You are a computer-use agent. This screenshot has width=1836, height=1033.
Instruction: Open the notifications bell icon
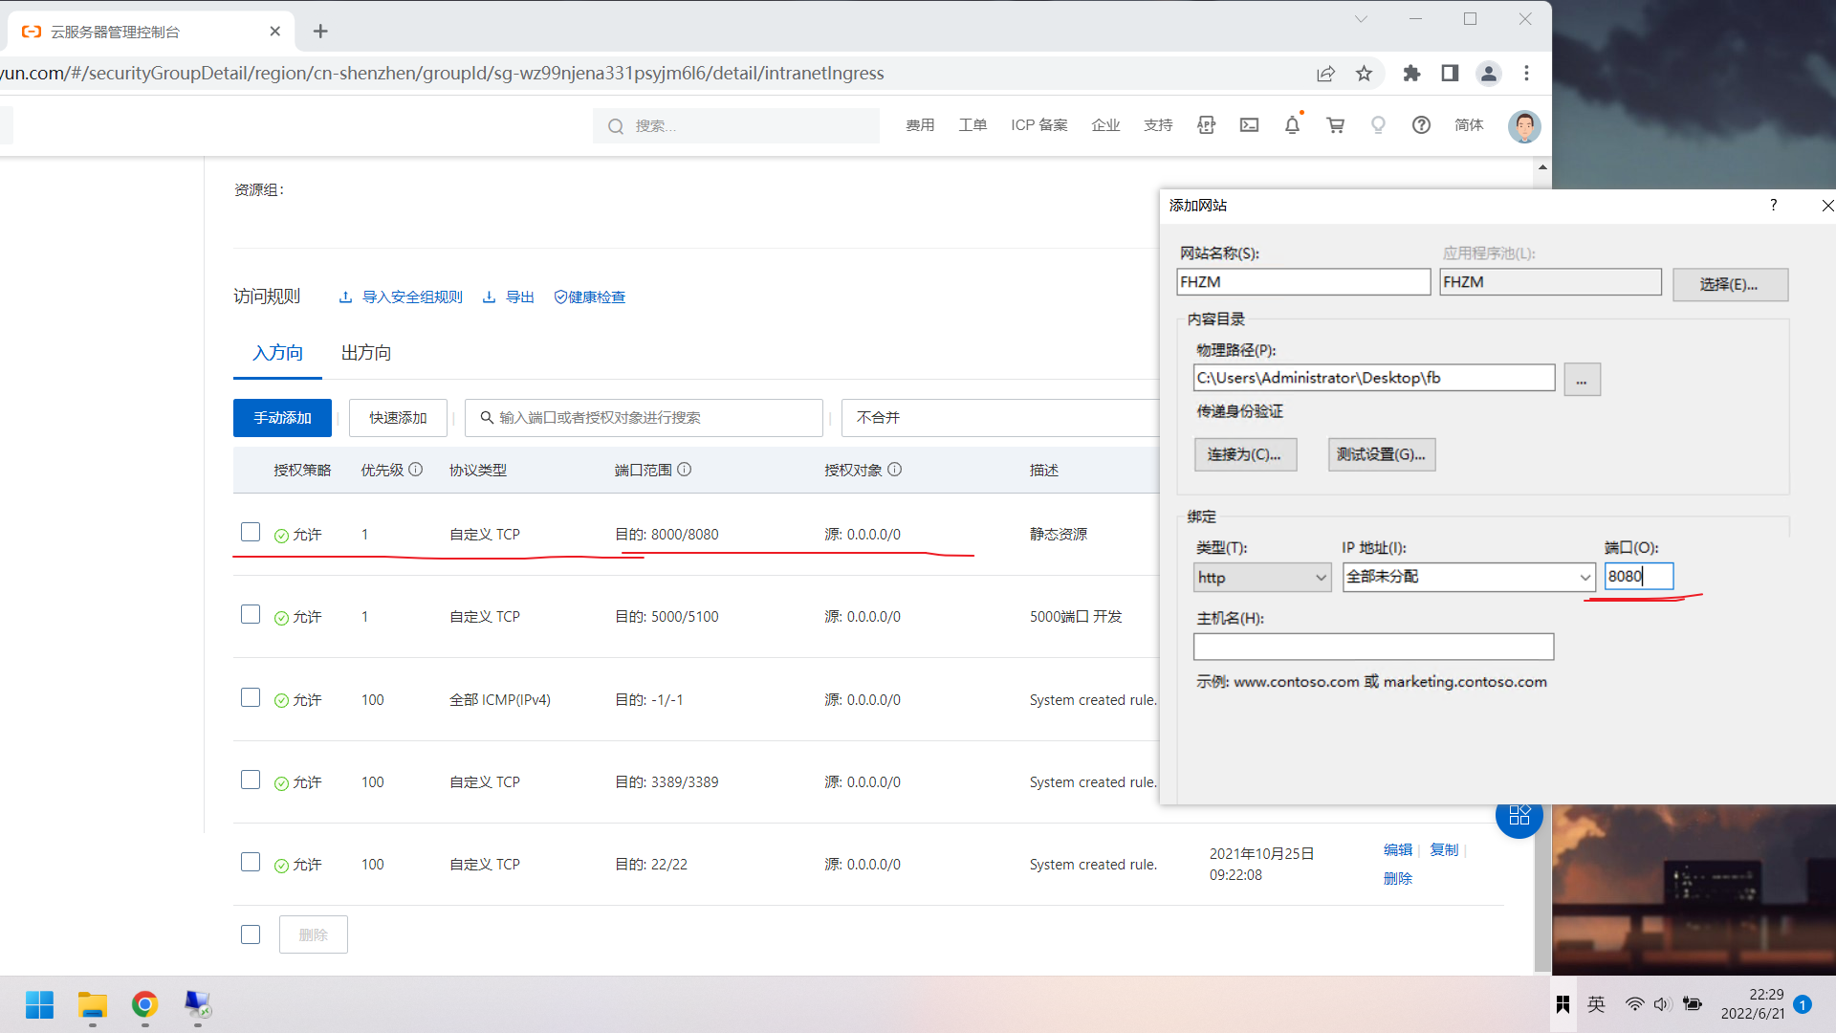1292,125
